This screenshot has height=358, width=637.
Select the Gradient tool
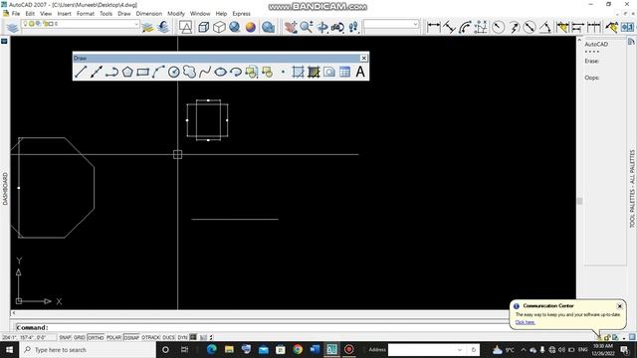tap(314, 72)
